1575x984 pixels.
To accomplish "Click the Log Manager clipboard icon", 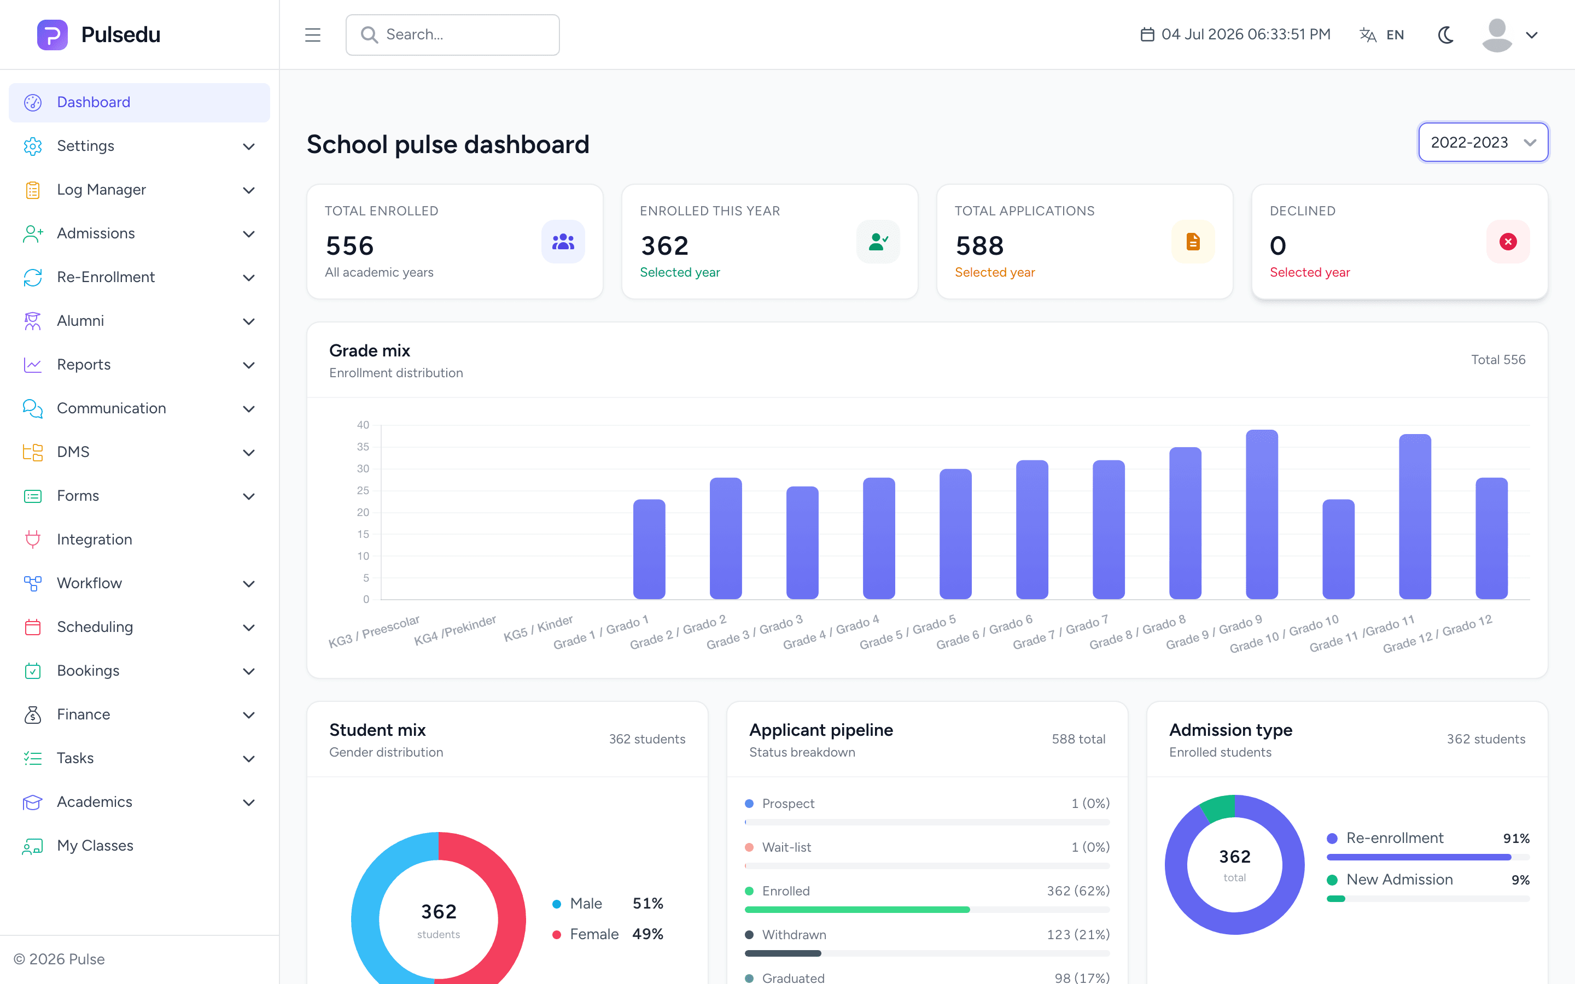I will (x=33, y=190).
